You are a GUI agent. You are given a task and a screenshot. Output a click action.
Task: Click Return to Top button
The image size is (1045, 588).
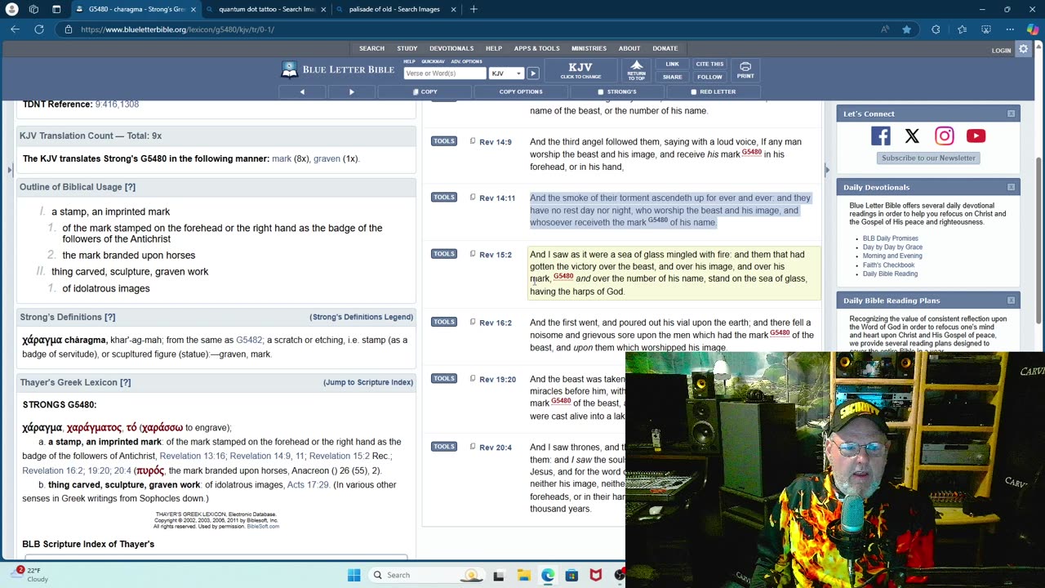(636, 70)
